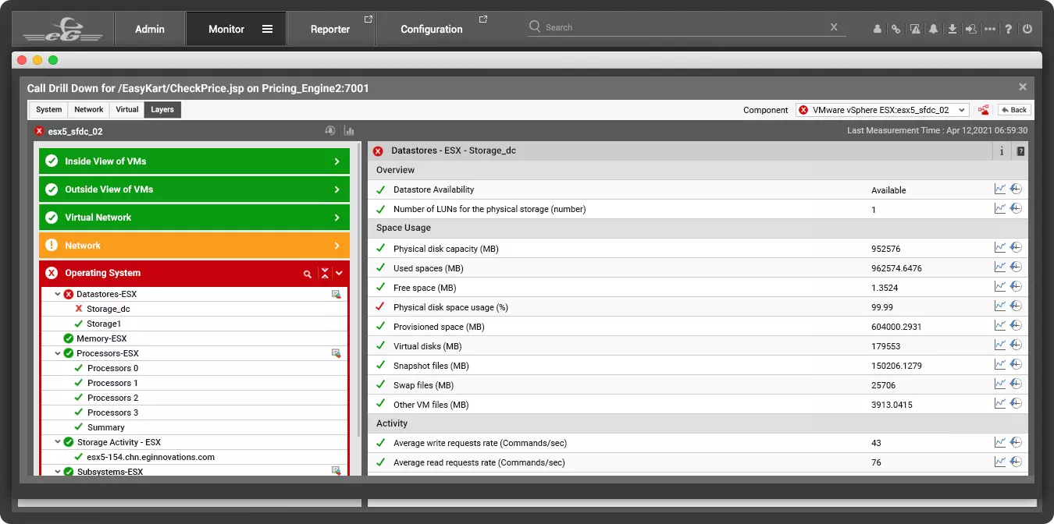
Task: Click the Back button
Action: [1013, 110]
